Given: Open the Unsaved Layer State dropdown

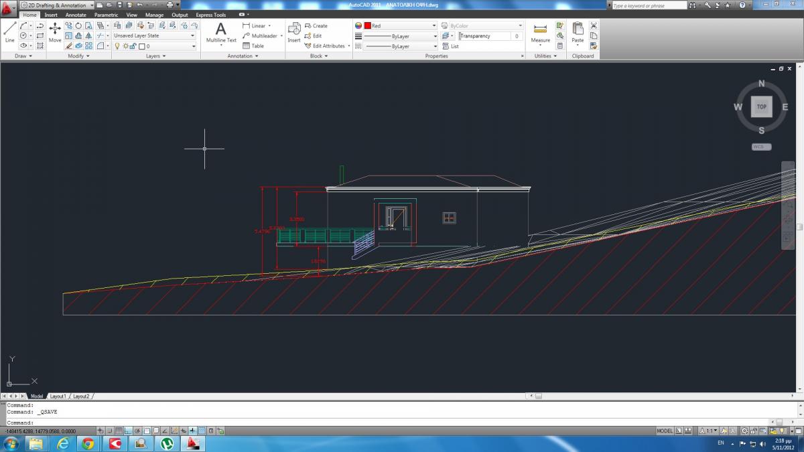Looking at the screenshot, I should pos(154,35).
